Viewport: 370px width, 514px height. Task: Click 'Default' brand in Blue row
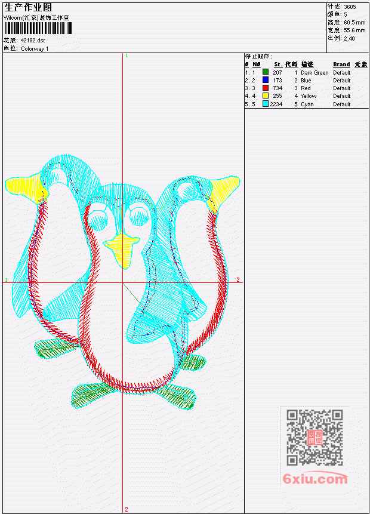[x=342, y=81]
